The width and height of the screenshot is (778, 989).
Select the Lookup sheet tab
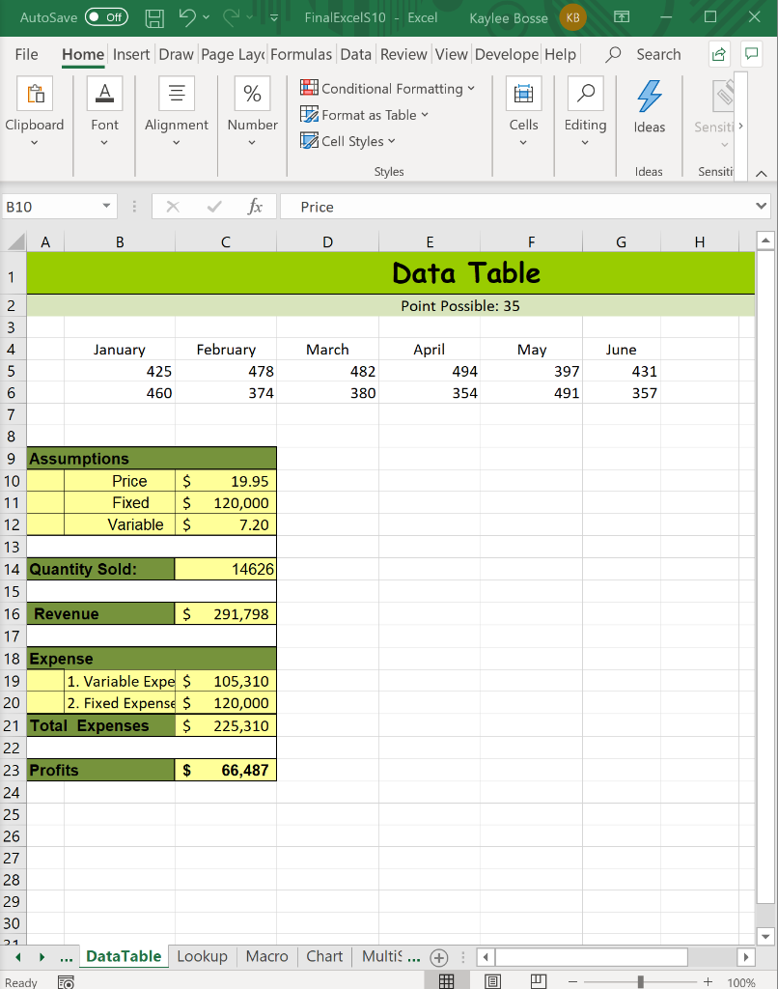[202, 956]
